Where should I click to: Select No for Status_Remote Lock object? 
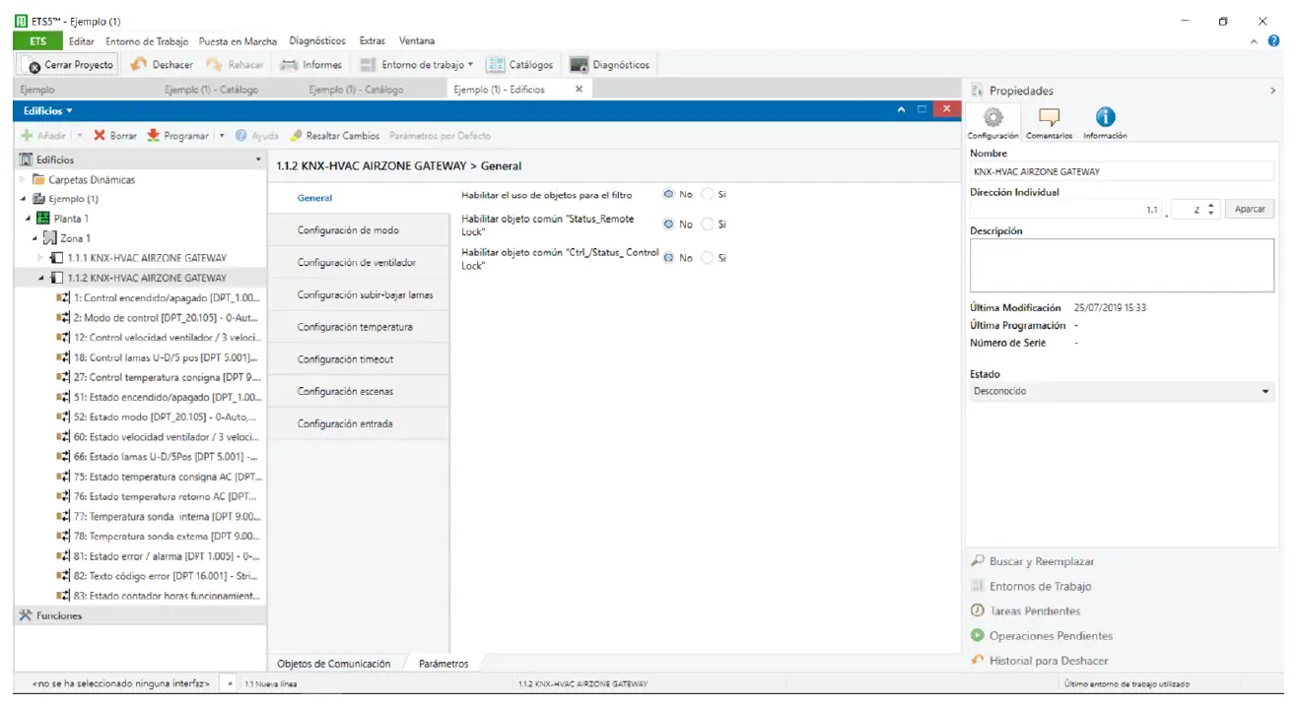pyautogui.click(x=669, y=225)
